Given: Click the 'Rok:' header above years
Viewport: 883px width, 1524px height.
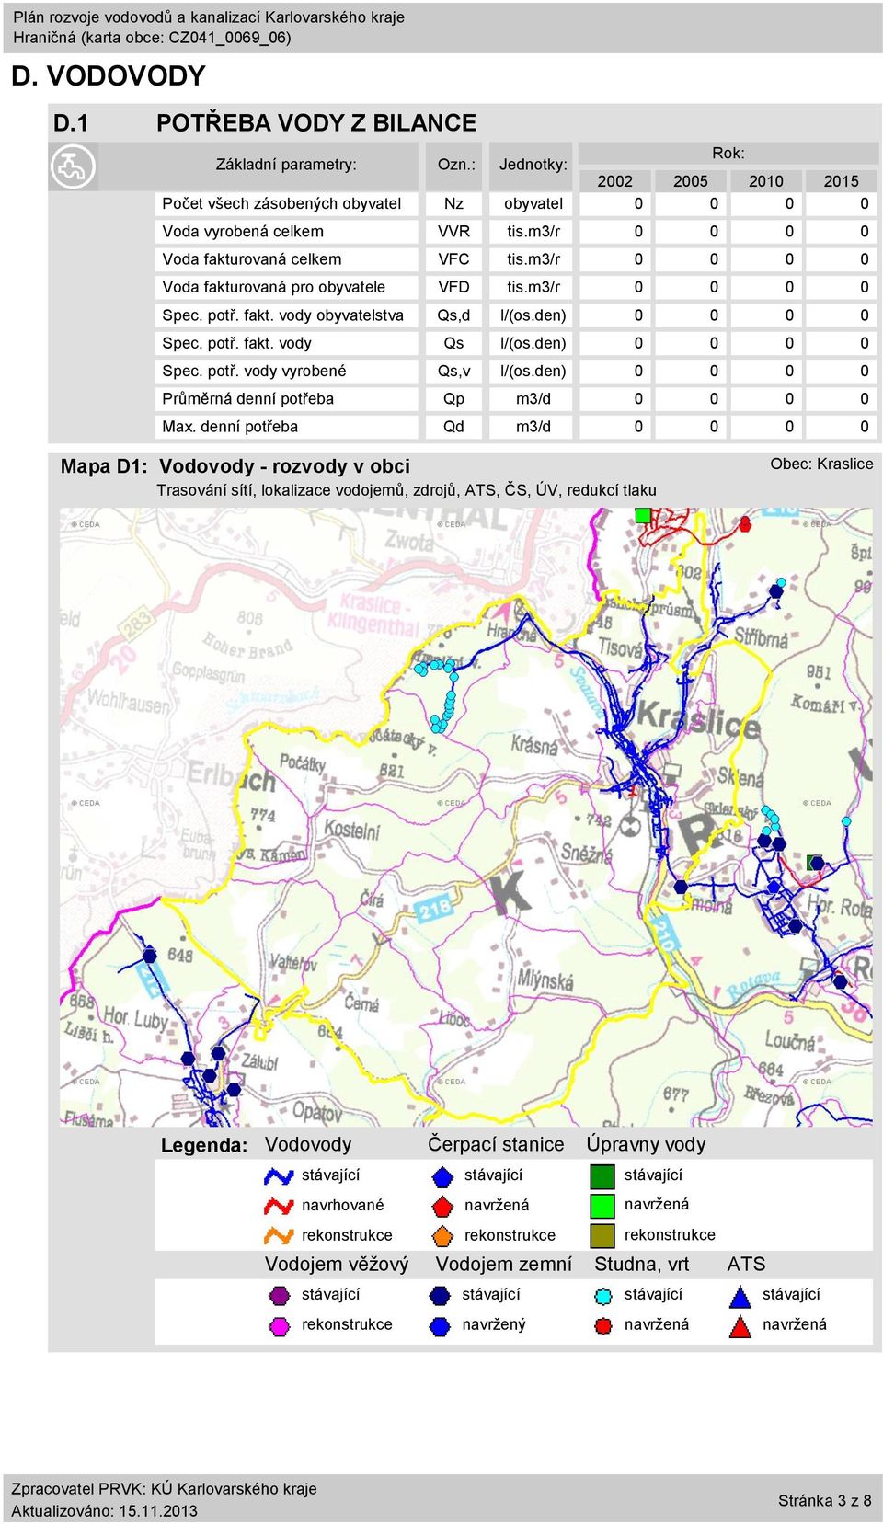Looking at the screenshot, I should [728, 154].
